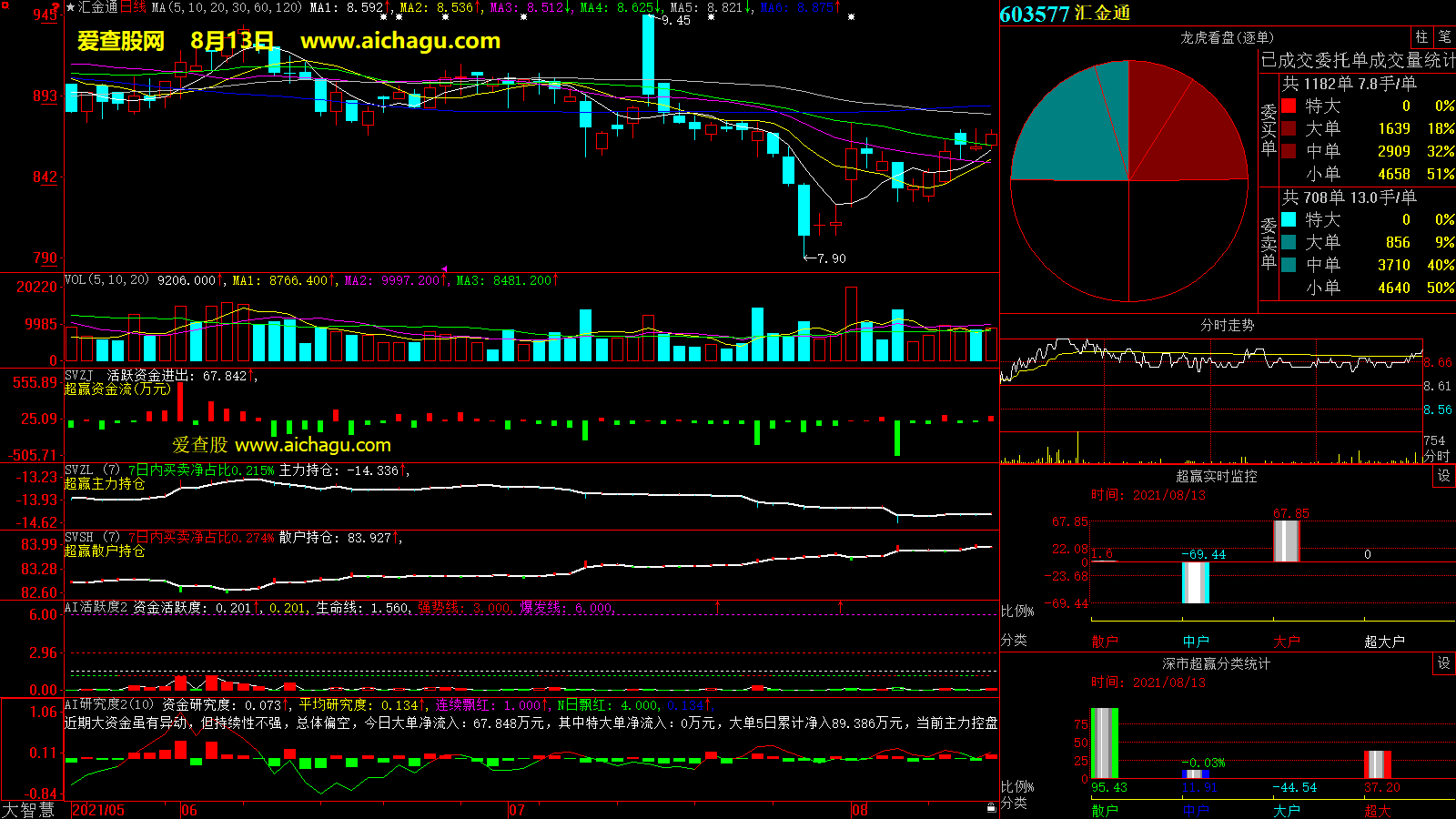Click the red 特大 buy order color swatch
Viewport: 1456px width, 819px height.
point(1289,106)
